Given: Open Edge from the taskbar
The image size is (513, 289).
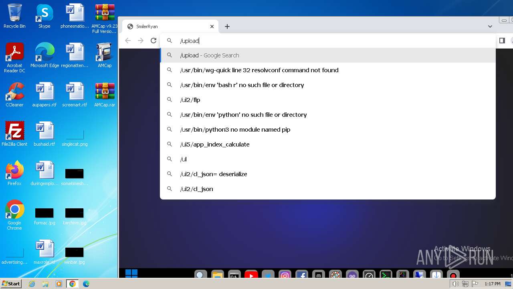Looking at the screenshot, I should (x=86, y=284).
